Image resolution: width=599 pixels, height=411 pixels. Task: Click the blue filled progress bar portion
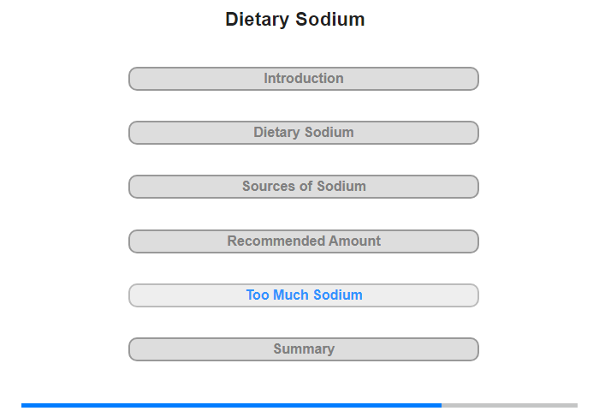click(x=231, y=405)
